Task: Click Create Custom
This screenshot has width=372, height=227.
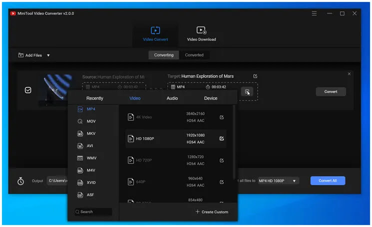Action: [x=212, y=212]
